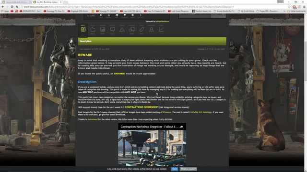Viewport: 307px width, 172px height.
Task: Select the ALL DLC Building browser tab
Action: 46,2
